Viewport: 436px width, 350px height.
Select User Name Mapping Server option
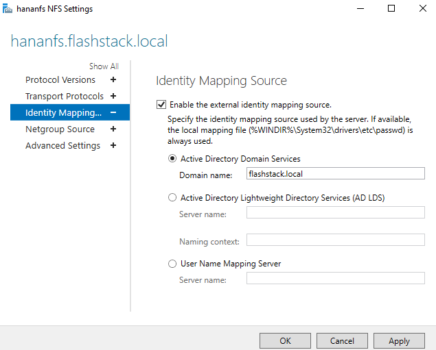click(172, 264)
